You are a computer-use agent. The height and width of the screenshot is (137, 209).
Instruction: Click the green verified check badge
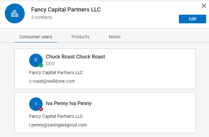pos(41,65)
